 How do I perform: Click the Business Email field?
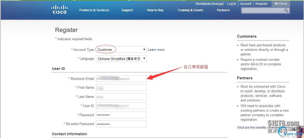point(121,79)
